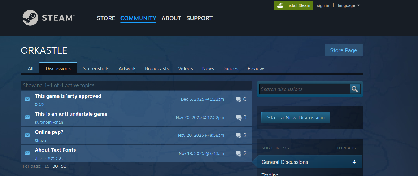Click the Search discussions input field
The image size is (418, 176).
(304, 89)
